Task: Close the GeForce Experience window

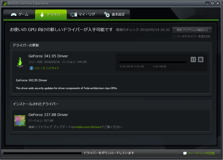Action: (x=218, y=3)
